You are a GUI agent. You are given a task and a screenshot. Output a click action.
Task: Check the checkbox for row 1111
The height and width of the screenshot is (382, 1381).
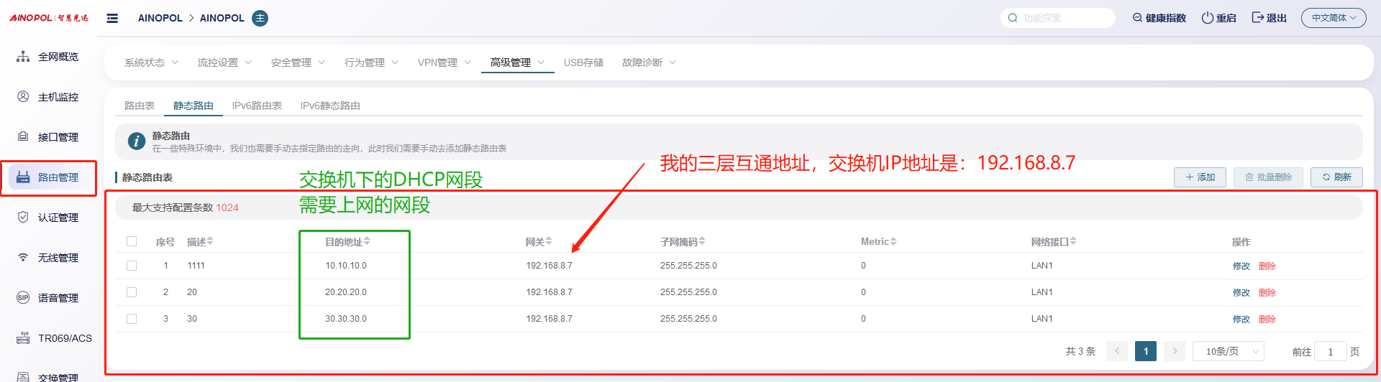(x=132, y=266)
